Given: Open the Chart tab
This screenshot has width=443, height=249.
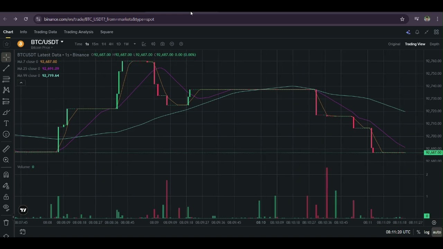Looking at the screenshot, I should pos(8,32).
